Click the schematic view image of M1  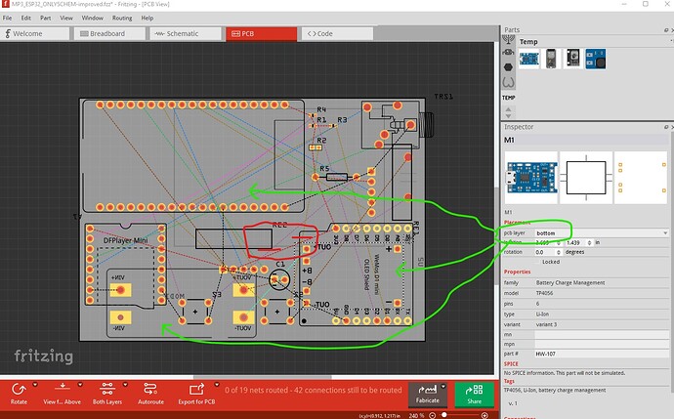coord(586,178)
